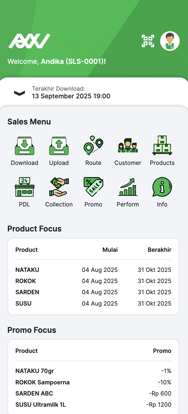Open the Download menu icon
This screenshot has width=188, height=414.
coord(24,146)
